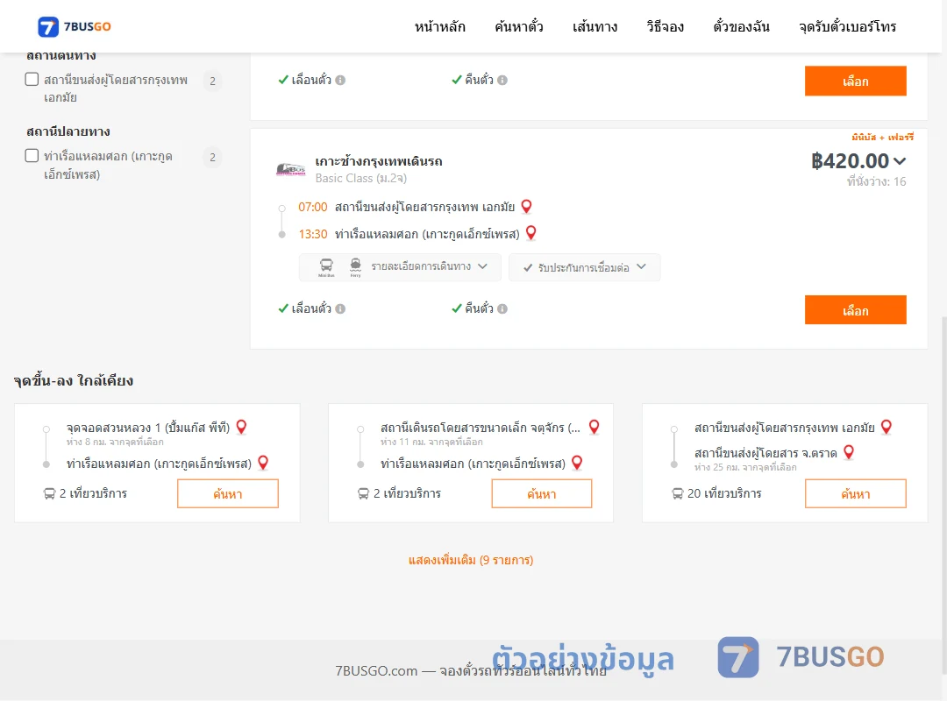
Task: Click info icon beside top เลื่อนตั๋ว
Action: tap(340, 80)
